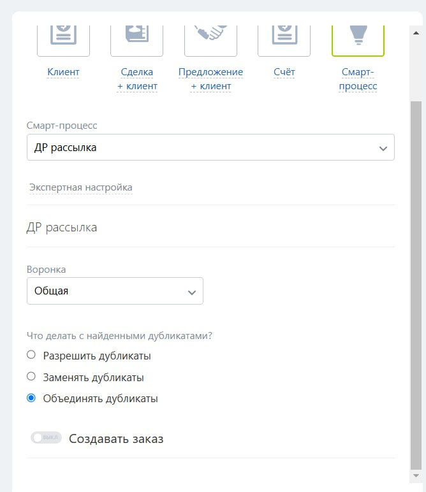Screen dimensions: 426x492
Task: Pick the Предложение + клиент handshake icon
Action: pyautogui.click(x=210, y=38)
